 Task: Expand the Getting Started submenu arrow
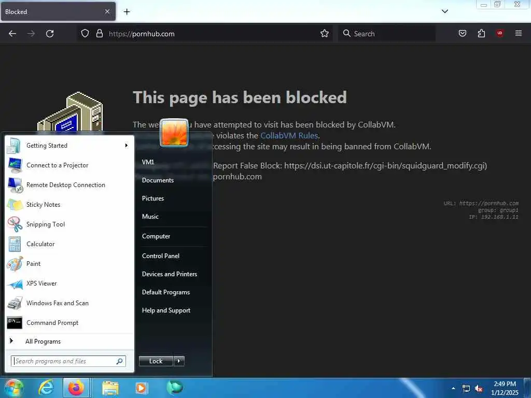click(x=127, y=146)
